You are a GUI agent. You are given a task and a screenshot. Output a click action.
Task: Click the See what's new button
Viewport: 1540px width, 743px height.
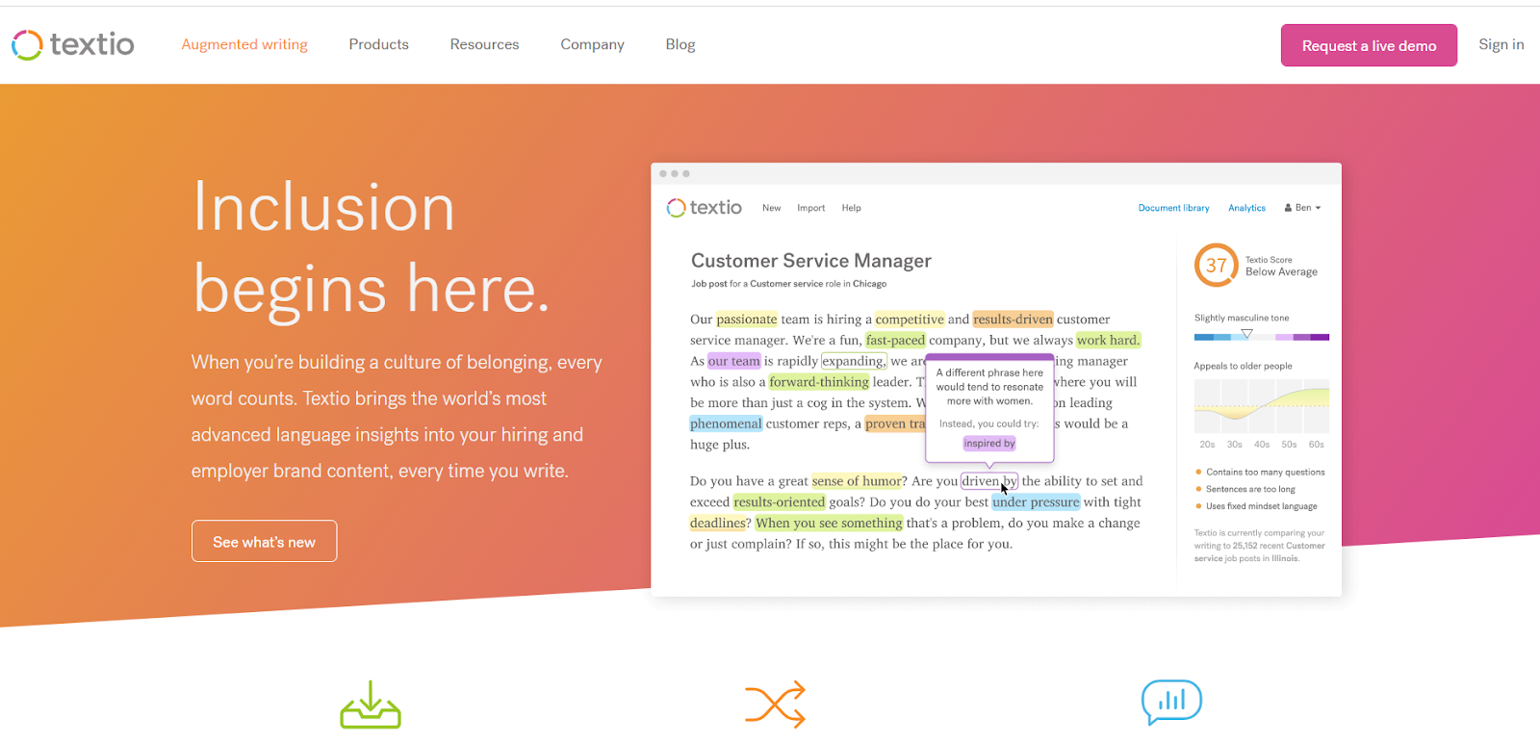265,541
